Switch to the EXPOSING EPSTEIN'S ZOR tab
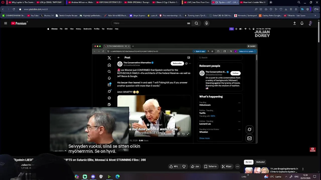Viewport: 321px width, 180px height. (x=109, y=2)
